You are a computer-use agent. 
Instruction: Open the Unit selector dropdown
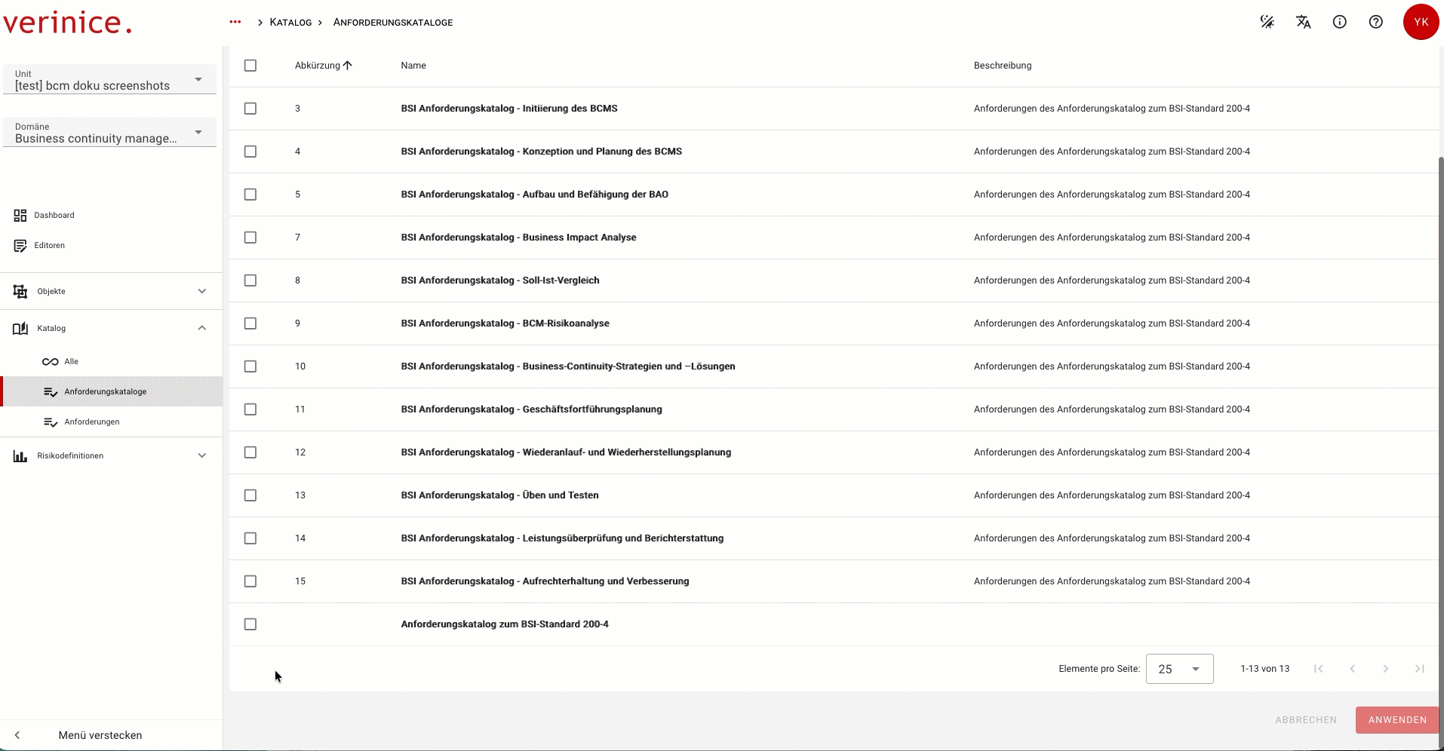(x=109, y=80)
